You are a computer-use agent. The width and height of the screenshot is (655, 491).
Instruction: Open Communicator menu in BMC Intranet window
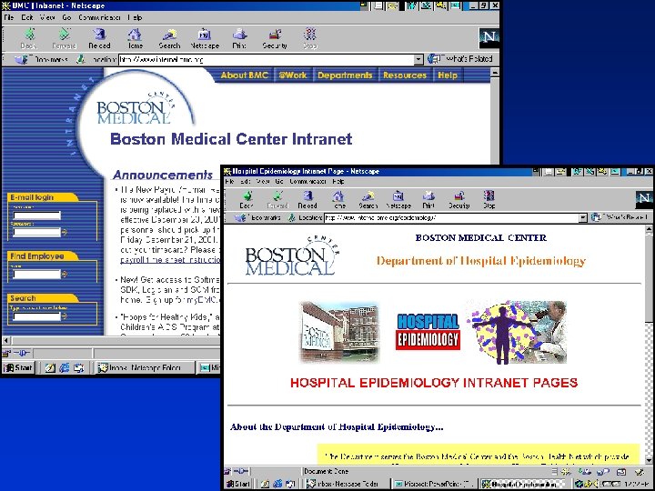point(99,17)
